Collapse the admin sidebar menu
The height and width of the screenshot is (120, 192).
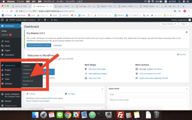coord(10,106)
